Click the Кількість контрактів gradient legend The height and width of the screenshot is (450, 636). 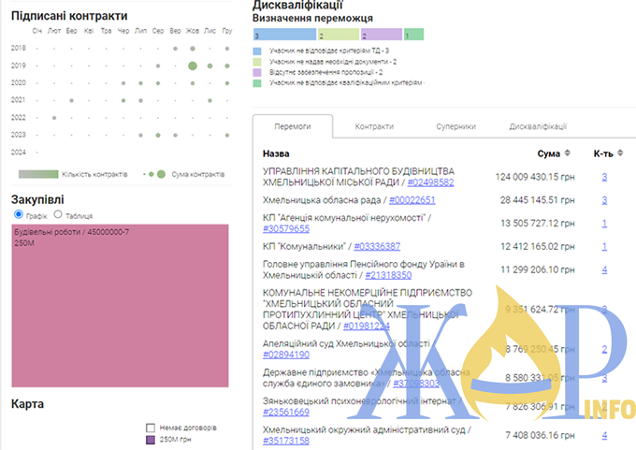pyautogui.click(x=38, y=174)
